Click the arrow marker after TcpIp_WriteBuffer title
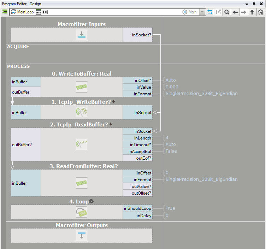The height and width of the screenshot is (249, 266). 113,101
